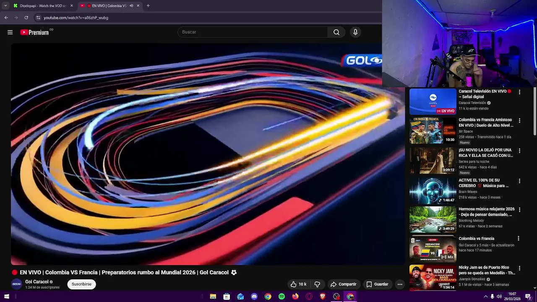This screenshot has height=302, width=537.
Task: Open Spotify from the taskbar
Action: 282,297
